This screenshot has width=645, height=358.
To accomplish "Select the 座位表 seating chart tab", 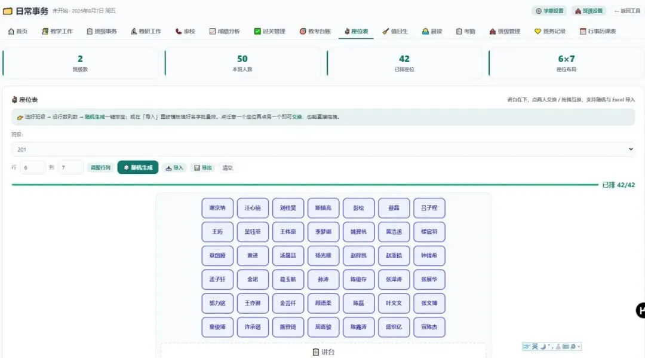I will (356, 31).
